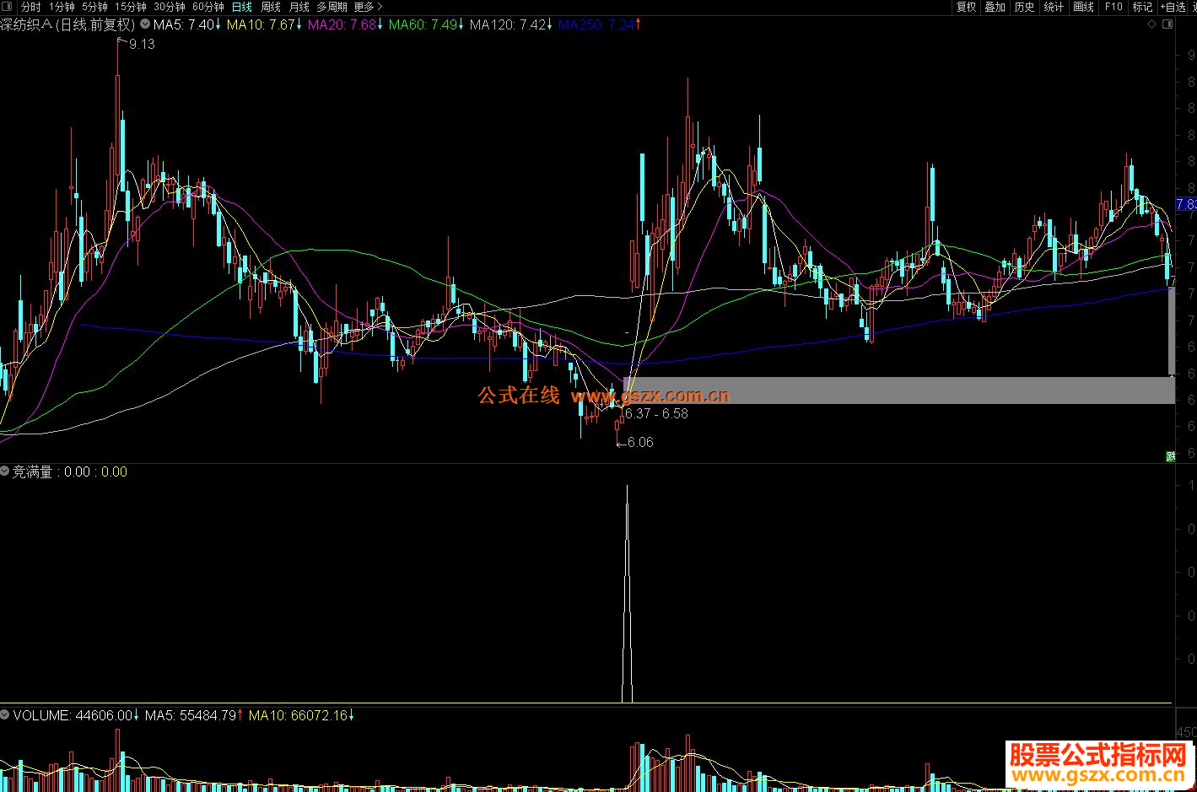1197x792 pixels.
Task: Toggle the right side panel icon
Action: (x=1167, y=24)
